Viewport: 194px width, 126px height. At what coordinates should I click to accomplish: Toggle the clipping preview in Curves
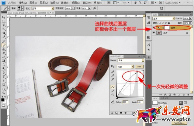(112, 102)
